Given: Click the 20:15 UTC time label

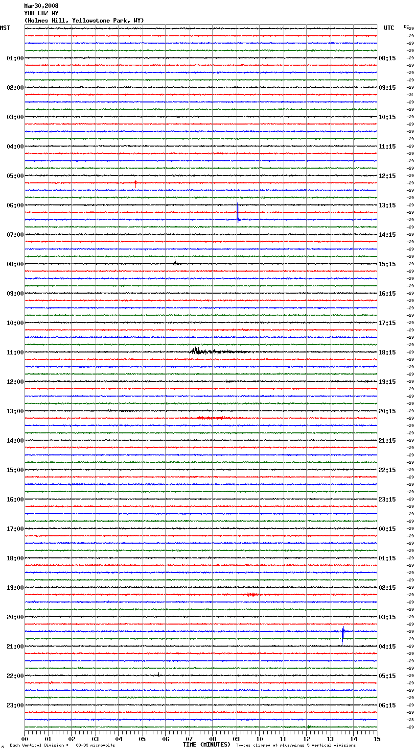Looking at the screenshot, I should (387, 411).
